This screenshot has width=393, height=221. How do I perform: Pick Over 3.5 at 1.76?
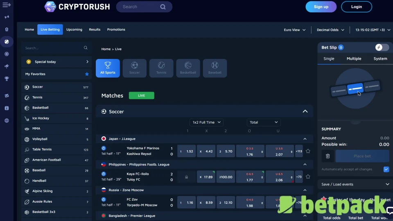(250, 151)
